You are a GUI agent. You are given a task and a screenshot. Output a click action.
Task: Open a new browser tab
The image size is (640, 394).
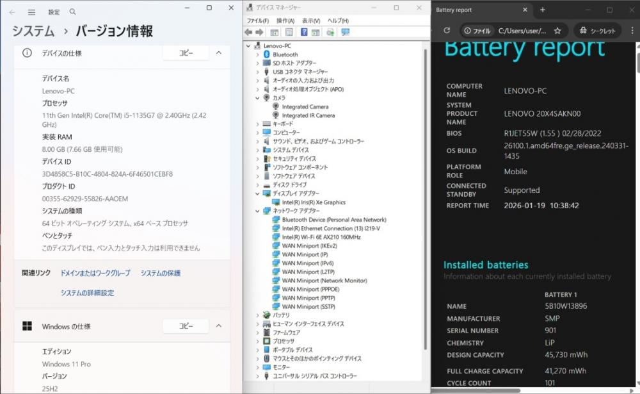click(x=543, y=10)
